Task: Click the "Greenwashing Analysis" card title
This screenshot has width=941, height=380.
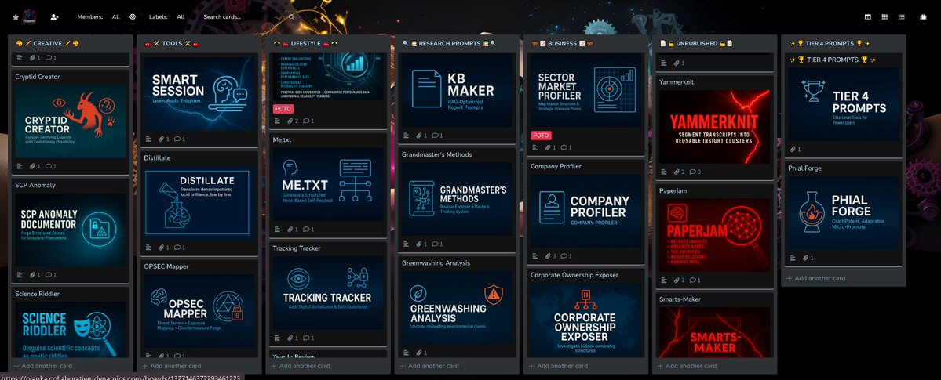Action: (436, 262)
